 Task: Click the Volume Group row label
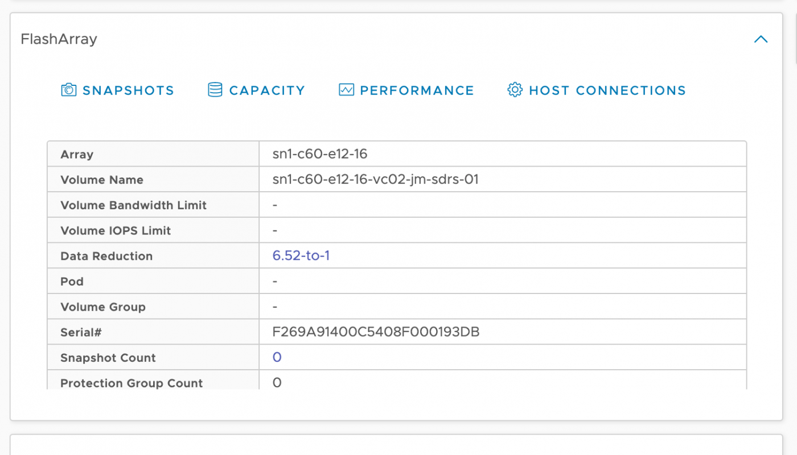(103, 307)
